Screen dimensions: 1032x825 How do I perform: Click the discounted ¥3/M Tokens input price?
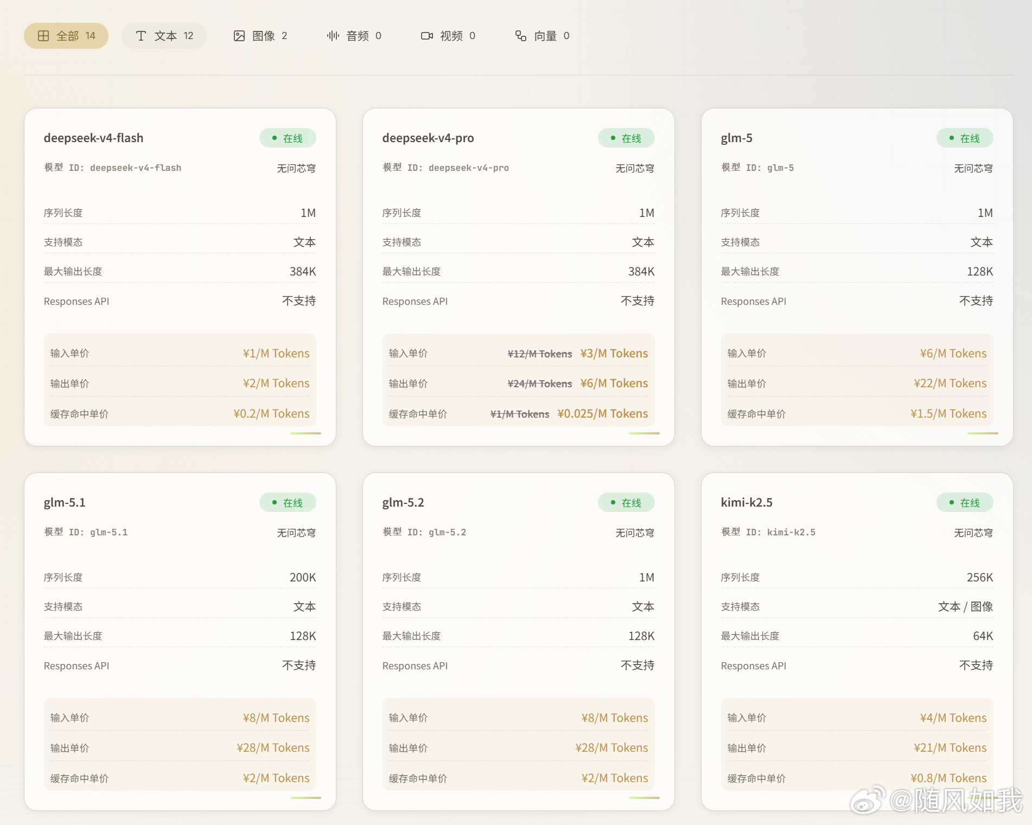(x=614, y=354)
